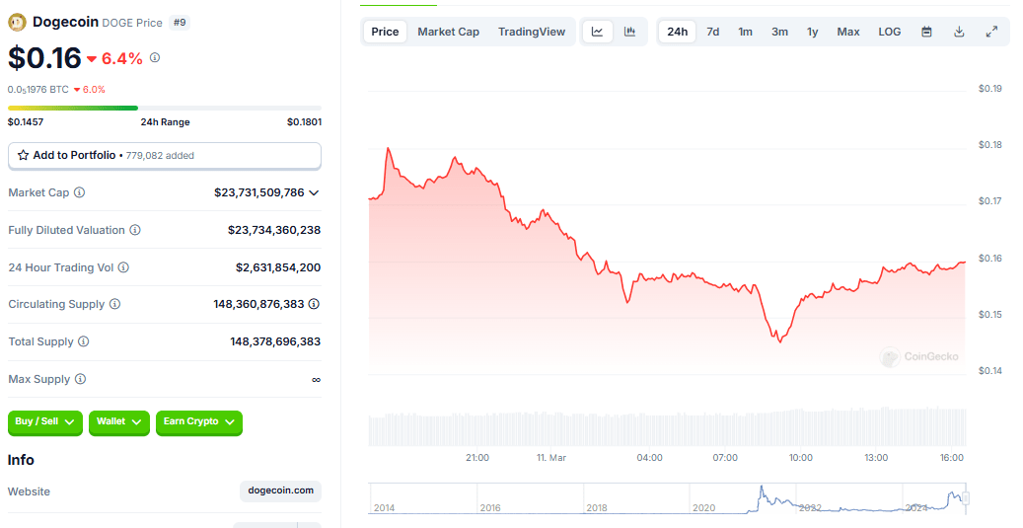Switch to the Market Cap tab
This screenshot has width=1023, height=528.
pos(448,32)
